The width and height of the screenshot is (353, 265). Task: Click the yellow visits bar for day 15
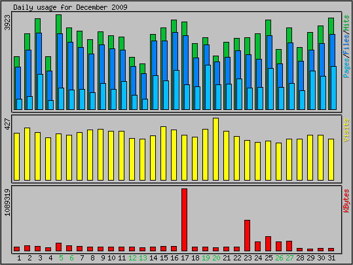163,153
